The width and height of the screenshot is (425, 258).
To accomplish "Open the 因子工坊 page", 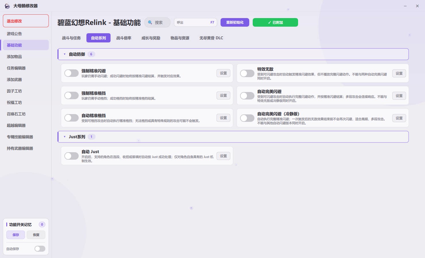I will [26, 91].
